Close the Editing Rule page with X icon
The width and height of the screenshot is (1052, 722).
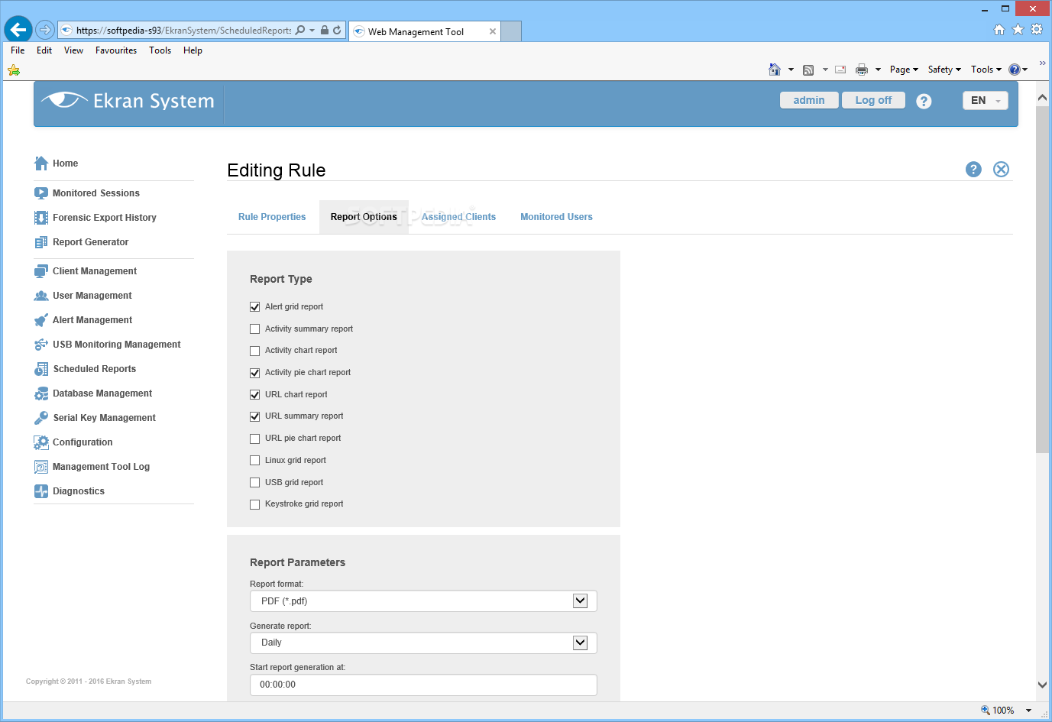[1001, 170]
